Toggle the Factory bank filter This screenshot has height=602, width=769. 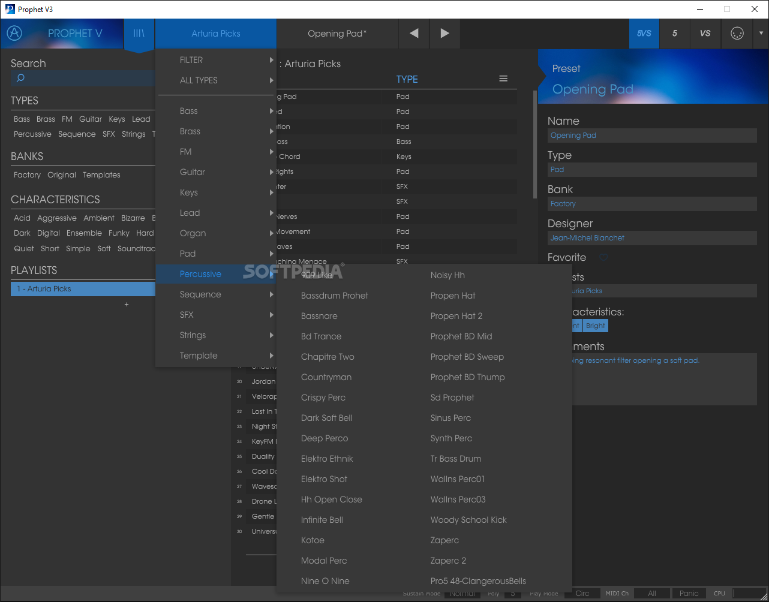[28, 175]
